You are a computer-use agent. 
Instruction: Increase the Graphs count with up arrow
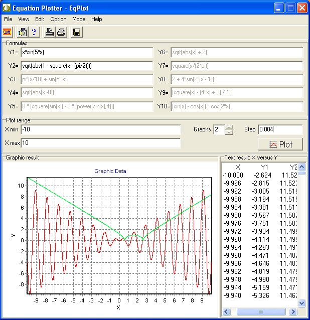(229, 127)
